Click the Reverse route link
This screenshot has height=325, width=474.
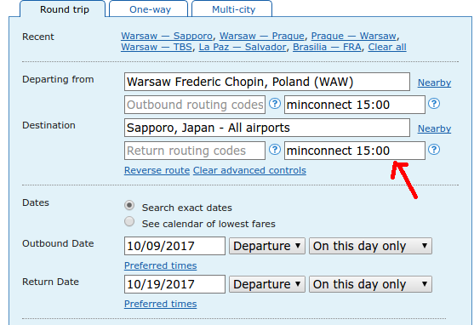pyautogui.click(x=157, y=170)
